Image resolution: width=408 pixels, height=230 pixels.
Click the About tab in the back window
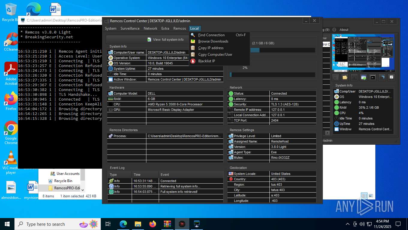coord(344,30)
